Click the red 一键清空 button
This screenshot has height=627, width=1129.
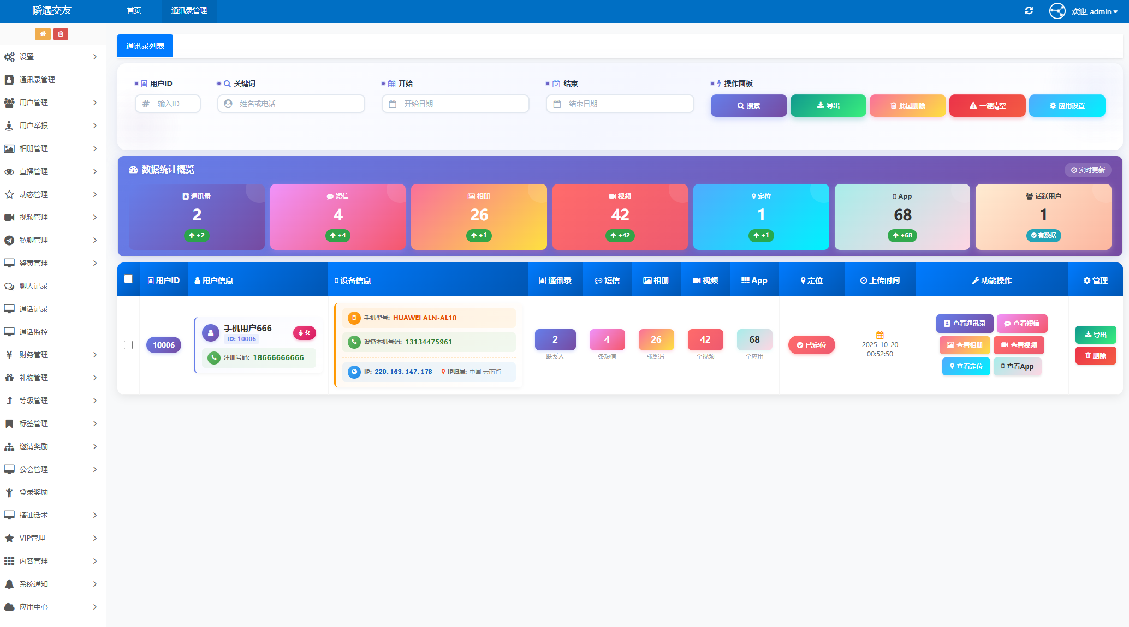pyautogui.click(x=987, y=105)
